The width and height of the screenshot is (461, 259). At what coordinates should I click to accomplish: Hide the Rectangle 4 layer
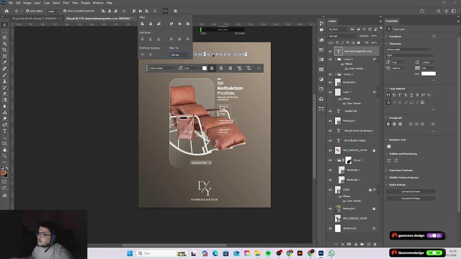pyautogui.click(x=330, y=82)
